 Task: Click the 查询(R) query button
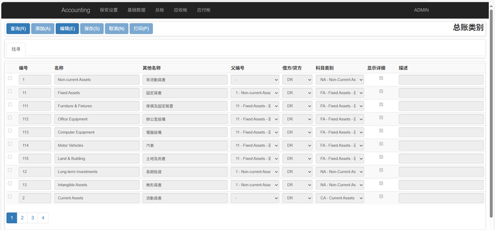18,28
